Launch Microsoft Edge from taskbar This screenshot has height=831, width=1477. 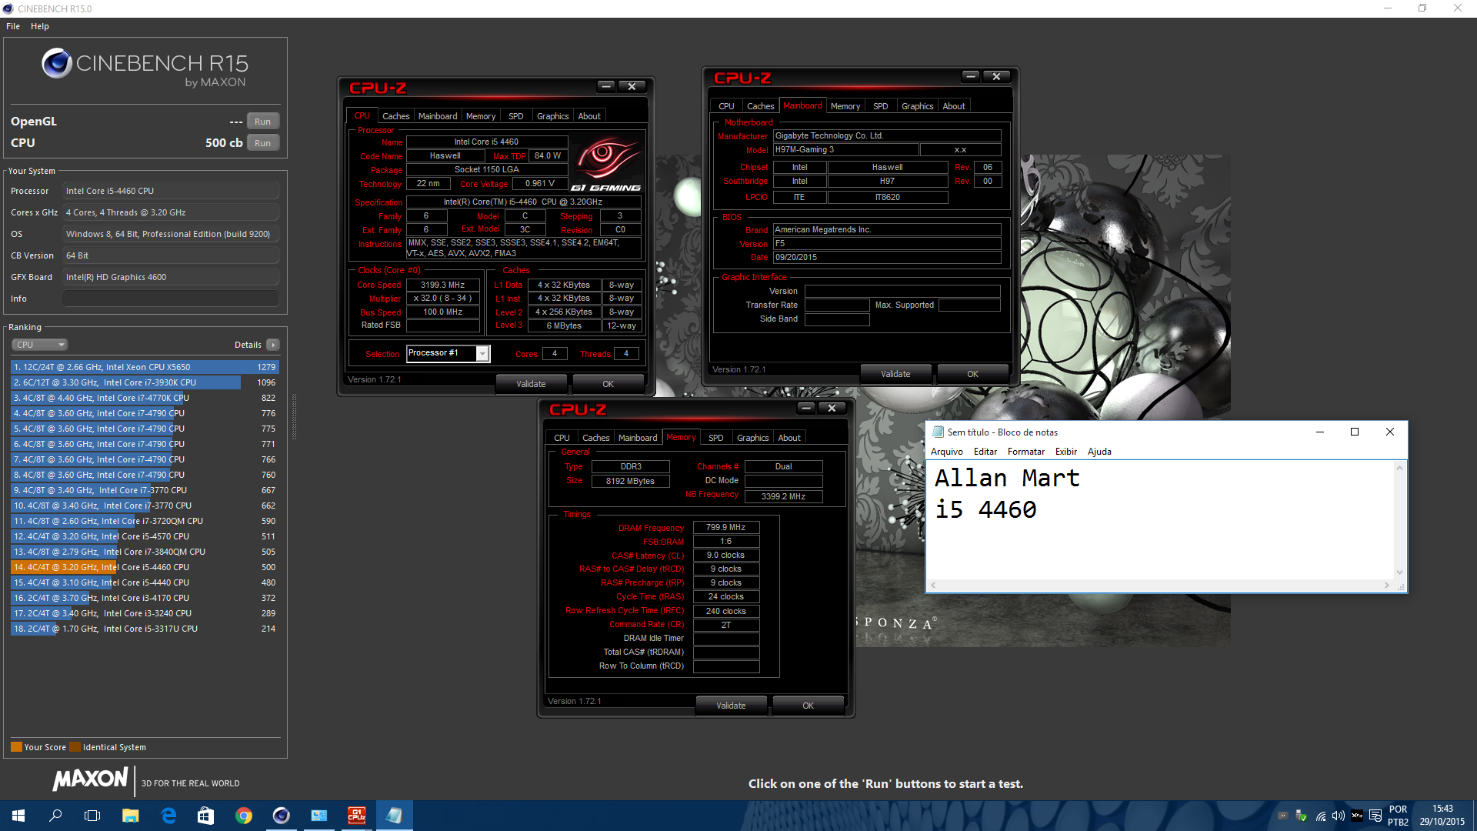168,816
